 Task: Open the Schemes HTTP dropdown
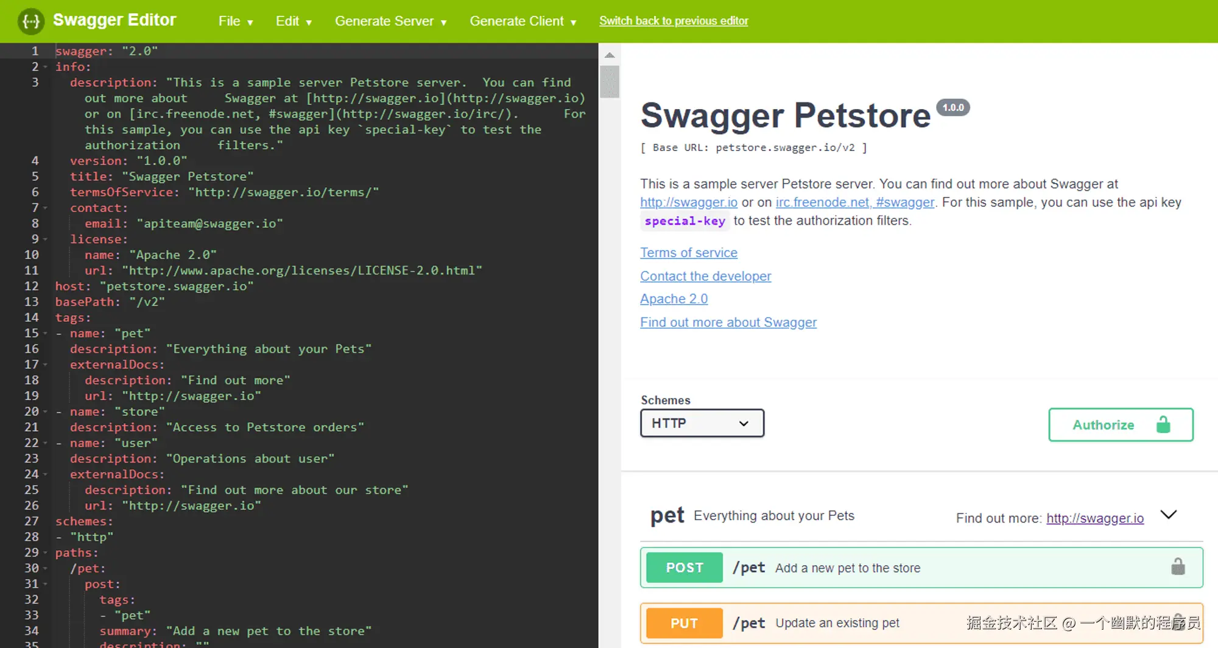pyautogui.click(x=702, y=423)
